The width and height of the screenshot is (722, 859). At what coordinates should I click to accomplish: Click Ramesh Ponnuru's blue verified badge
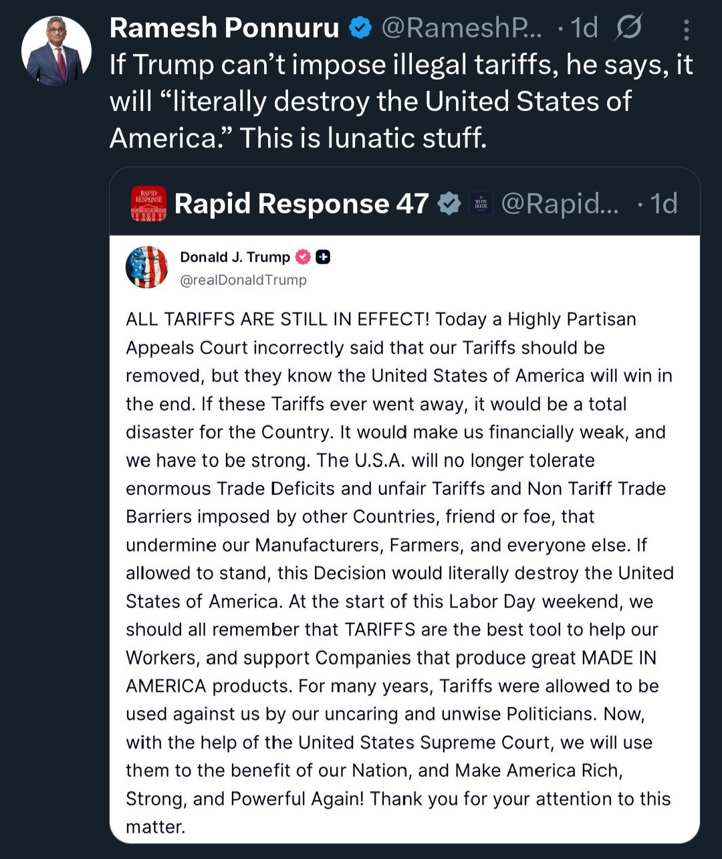click(x=361, y=28)
